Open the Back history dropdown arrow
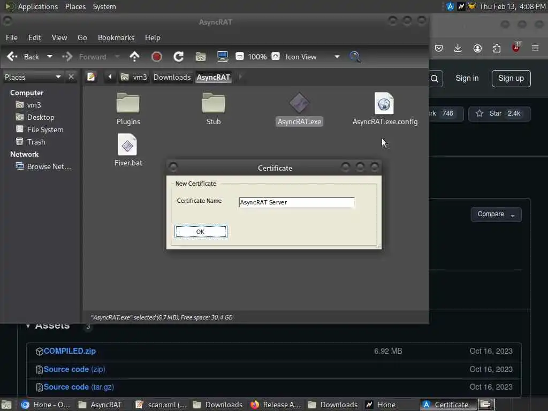The height and width of the screenshot is (411, 548). click(x=50, y=57)
